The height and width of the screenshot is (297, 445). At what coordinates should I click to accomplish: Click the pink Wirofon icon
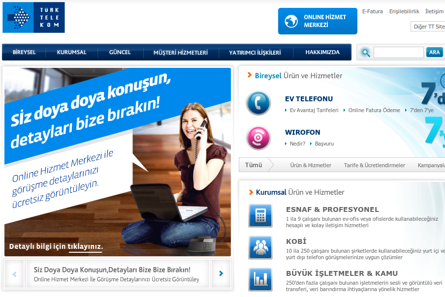point(258,138)
